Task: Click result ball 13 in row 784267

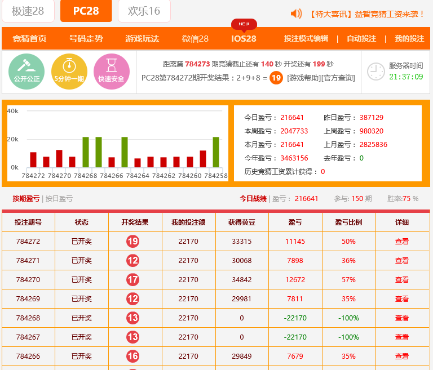Action: pos(133,337)
